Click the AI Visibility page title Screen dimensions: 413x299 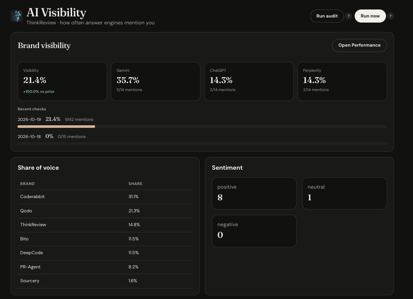tap(57, 13)
